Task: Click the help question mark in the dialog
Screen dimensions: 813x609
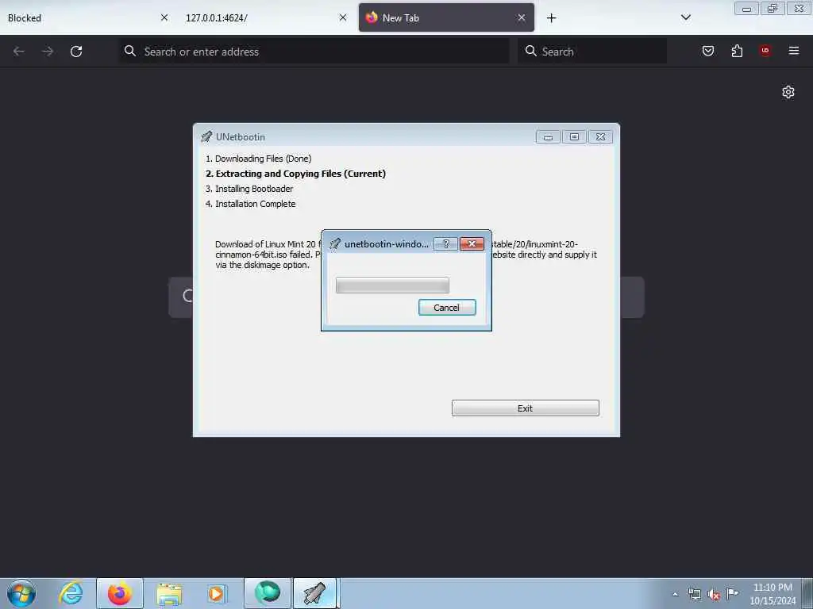Action: 445,244
